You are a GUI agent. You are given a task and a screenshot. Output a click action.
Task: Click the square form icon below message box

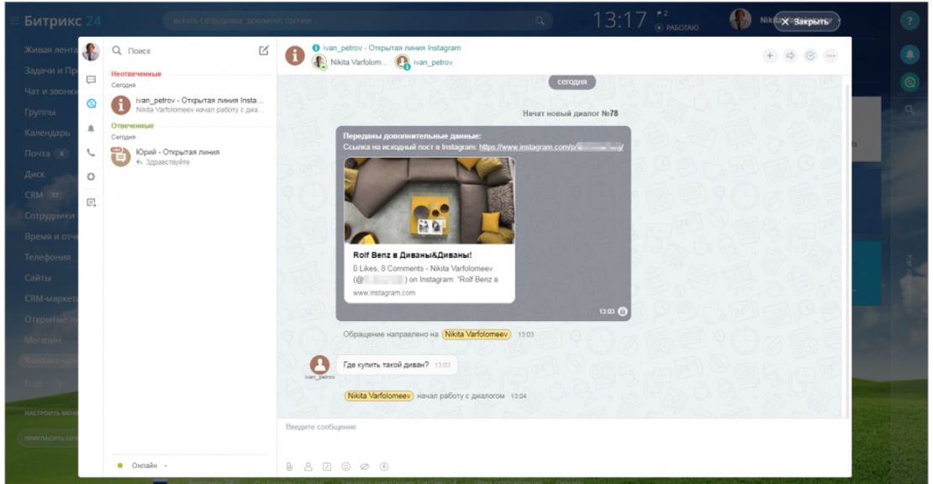point(327,466)
